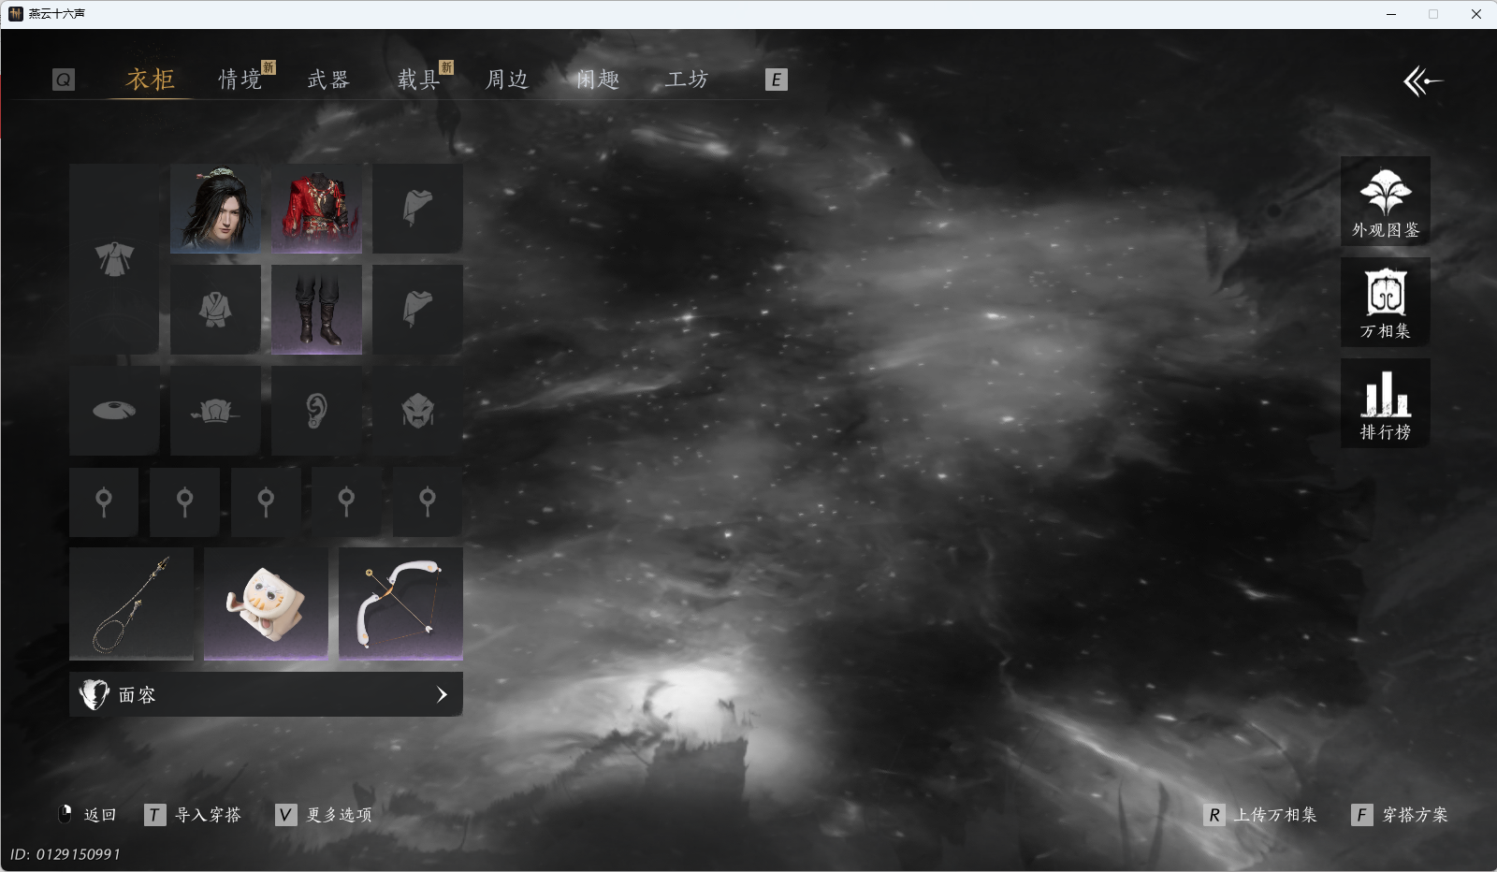Expand the 面容 face section
Viewport: 1497px width, 872px height.
[x=266, y=694]
